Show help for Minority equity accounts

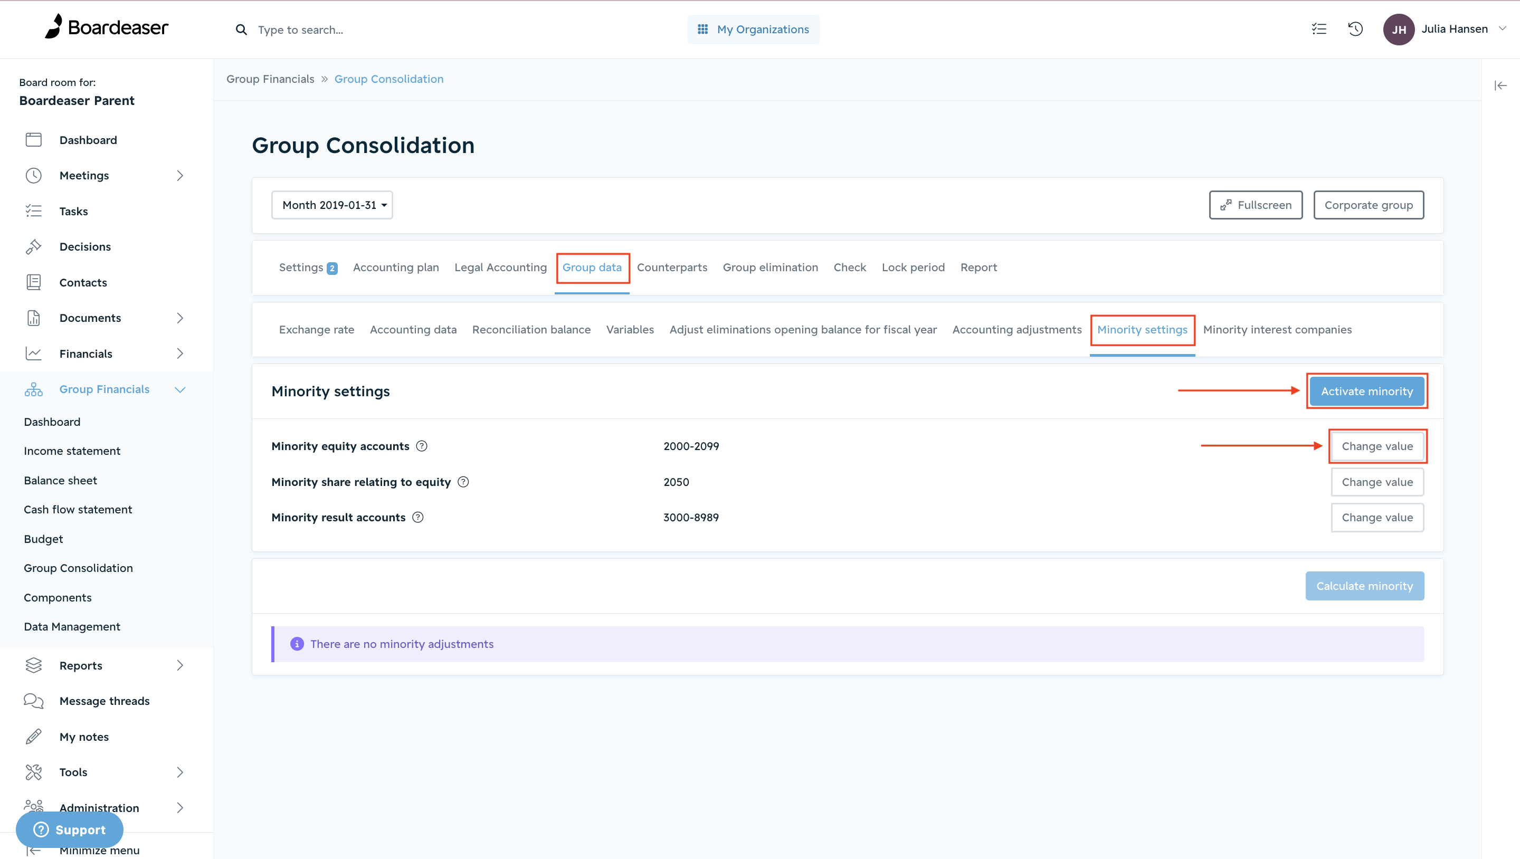(421, 446)
